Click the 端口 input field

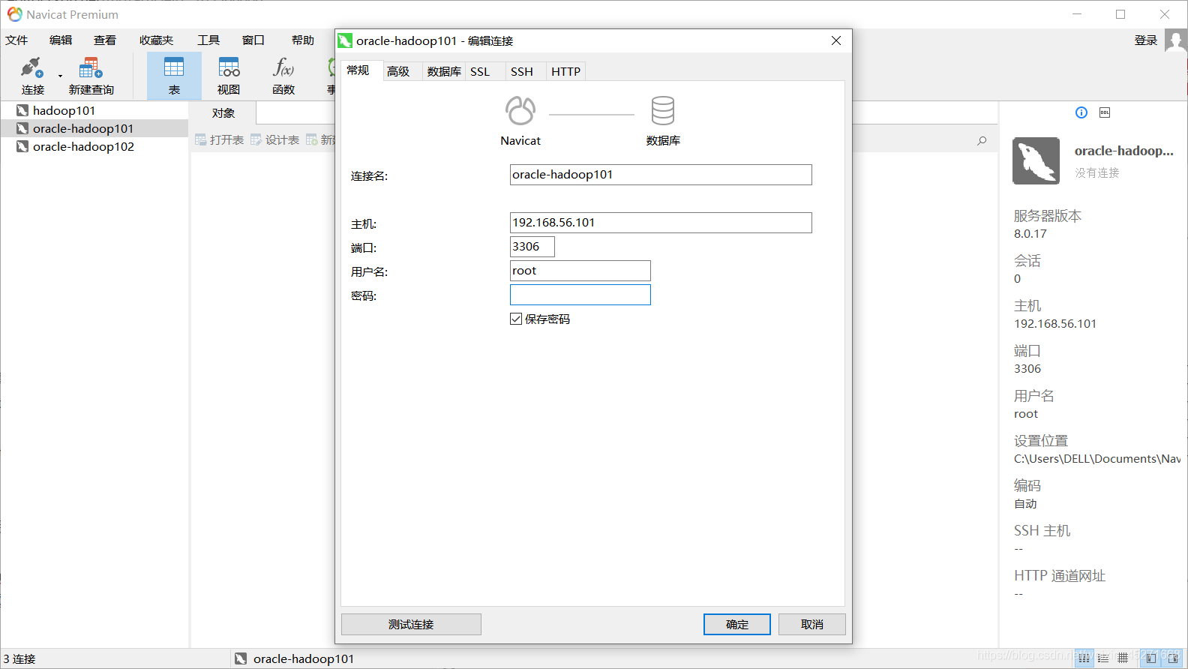tap(532, 247)
